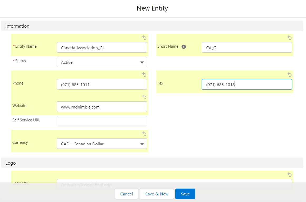This screenshot has width=306, height=202.
Task: Focus the Short Name text box
Action: [247, 48]
